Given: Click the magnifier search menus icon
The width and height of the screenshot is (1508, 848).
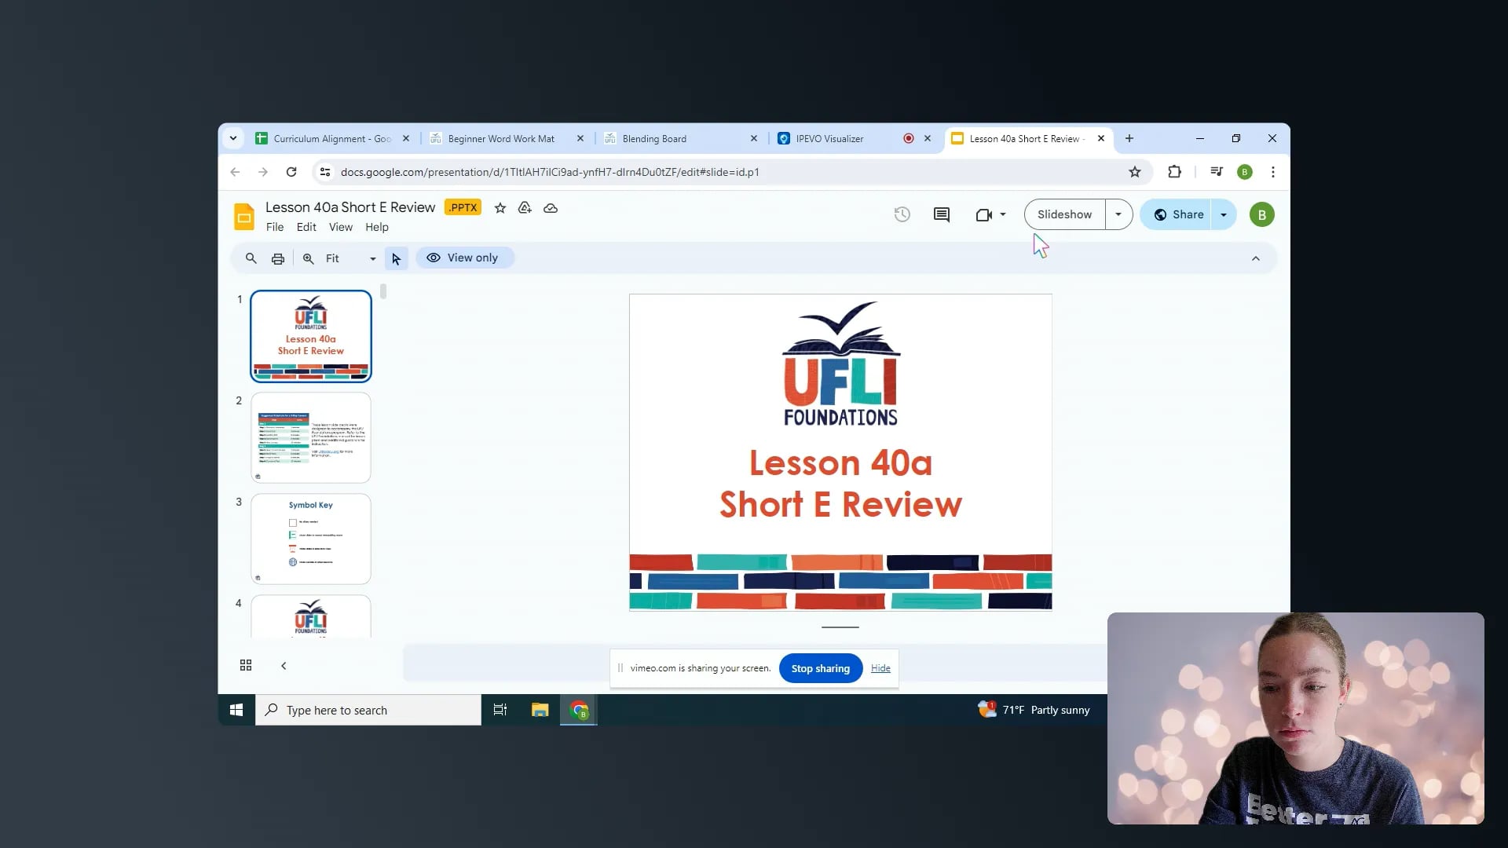Looking at the screenshot, I should pos(251,258).
